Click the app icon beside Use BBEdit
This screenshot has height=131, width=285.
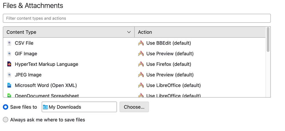pyautogui.click(x=141, y=43)
